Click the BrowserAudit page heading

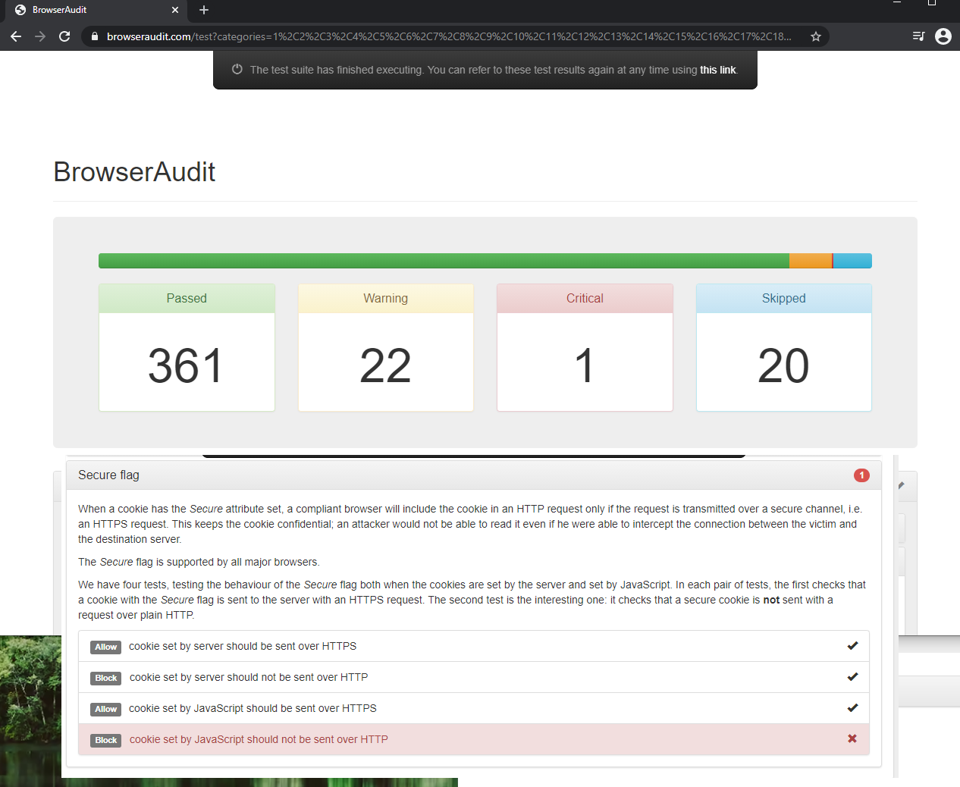pos(134,172)
